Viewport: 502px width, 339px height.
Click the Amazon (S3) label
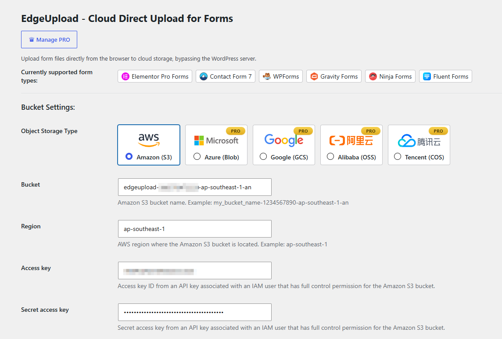154,157
